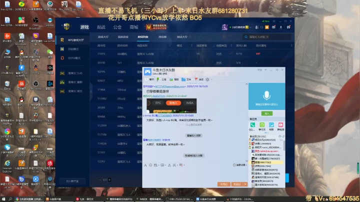Click the user avatar in platform header
This screenshot has height=202, width=360.
pyautogui.click(x=225, y=27)
